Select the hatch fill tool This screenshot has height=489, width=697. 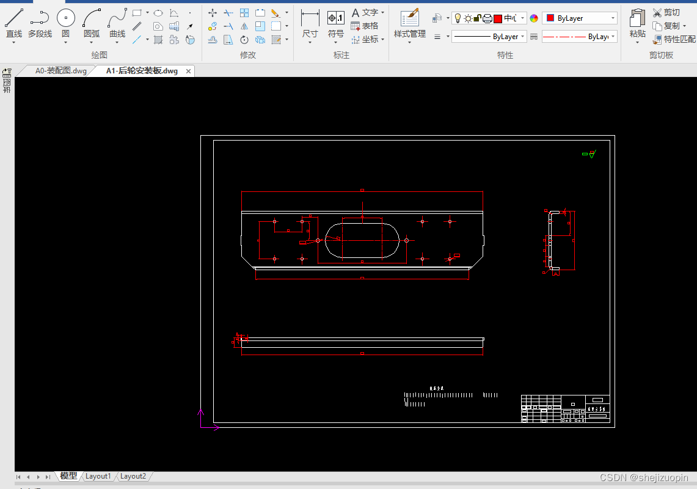(x=158, y=40)
